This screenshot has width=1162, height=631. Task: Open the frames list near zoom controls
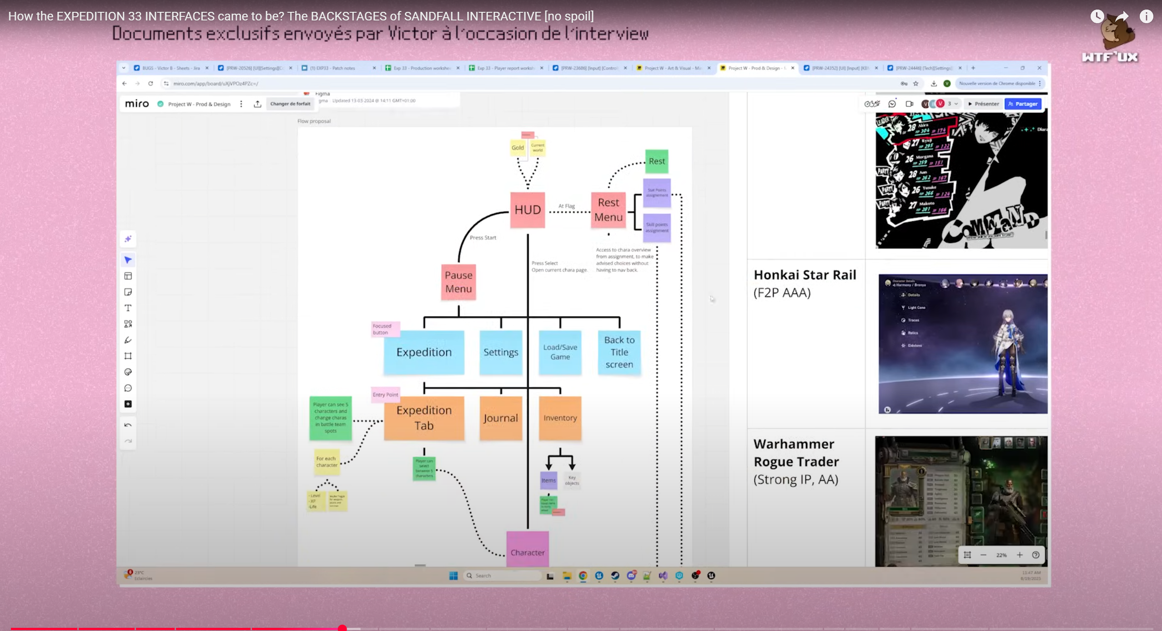967,555
